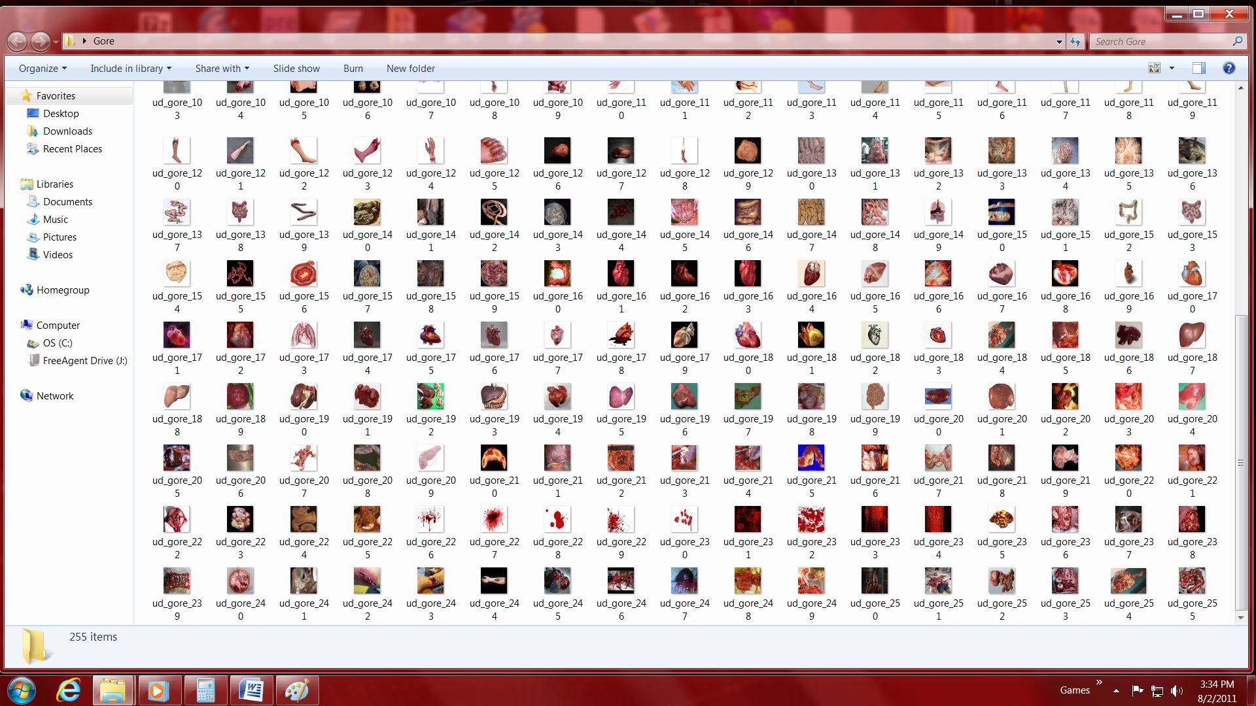Screen dimensions: 1256x706
Task: Click the Burn button
Action: 353,69
